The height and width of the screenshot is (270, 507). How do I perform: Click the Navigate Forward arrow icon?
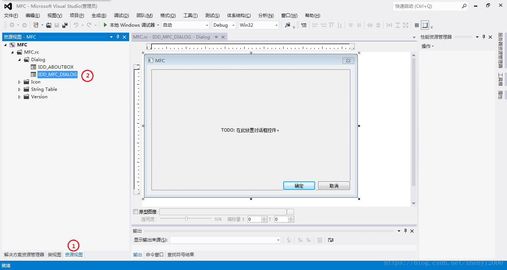pyautogui.click(x=24, y=25)
